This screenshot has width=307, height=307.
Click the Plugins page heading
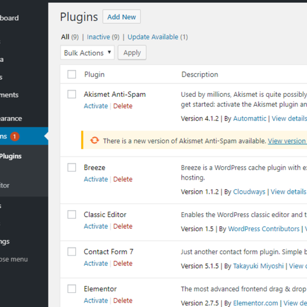click(79, 17)
